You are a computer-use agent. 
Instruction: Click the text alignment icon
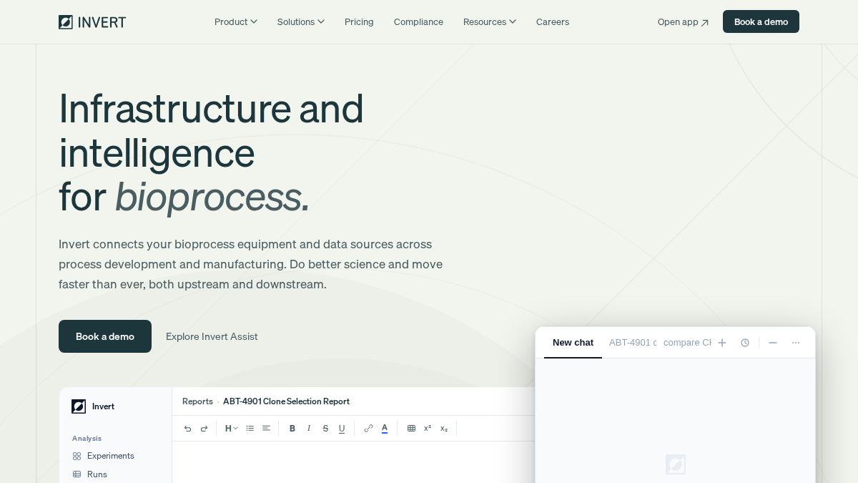coord(266,429)
